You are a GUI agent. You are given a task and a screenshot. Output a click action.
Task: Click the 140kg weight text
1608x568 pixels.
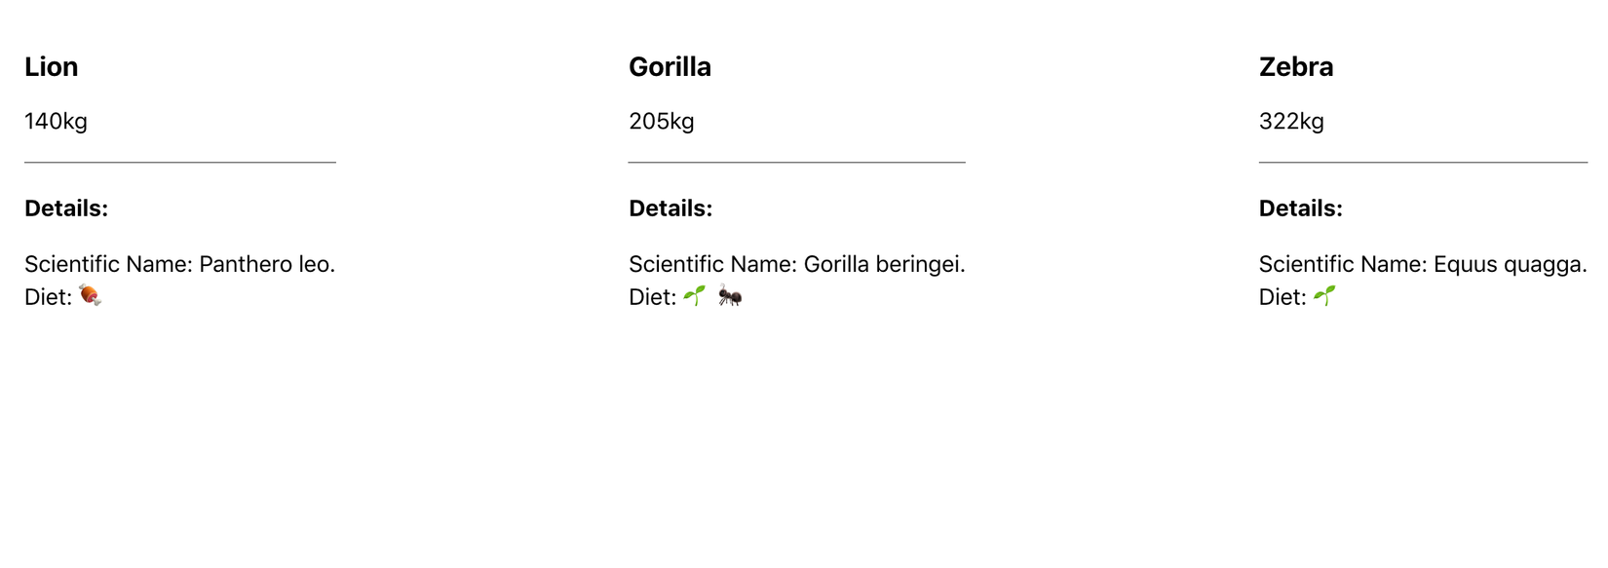56,122
